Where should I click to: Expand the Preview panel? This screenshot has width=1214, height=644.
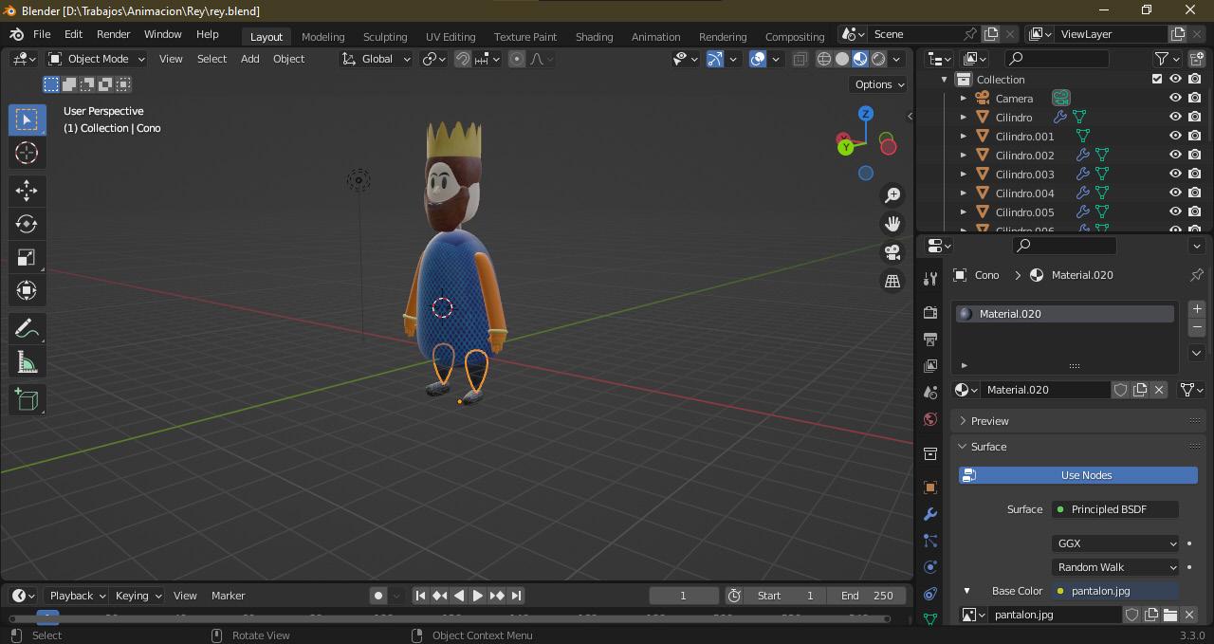tap(989, 421)
